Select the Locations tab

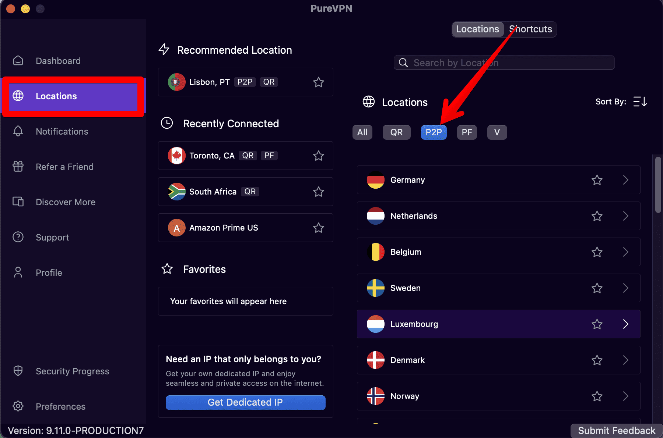pos(477,29)
